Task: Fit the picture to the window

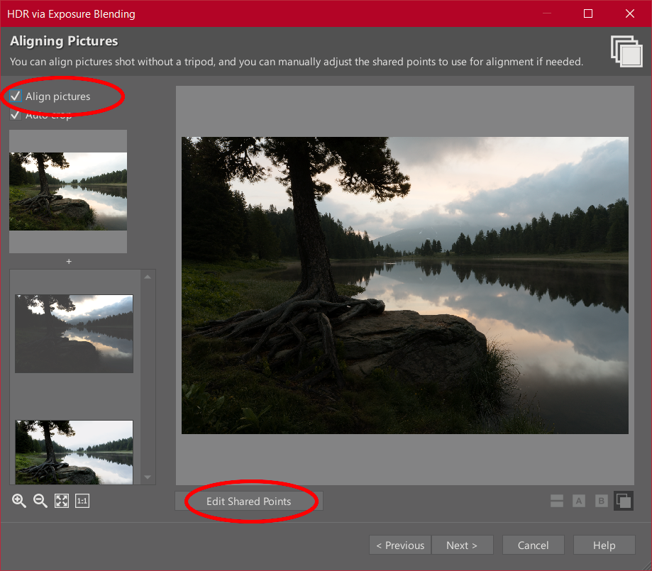Action: (x=62, y=501)
